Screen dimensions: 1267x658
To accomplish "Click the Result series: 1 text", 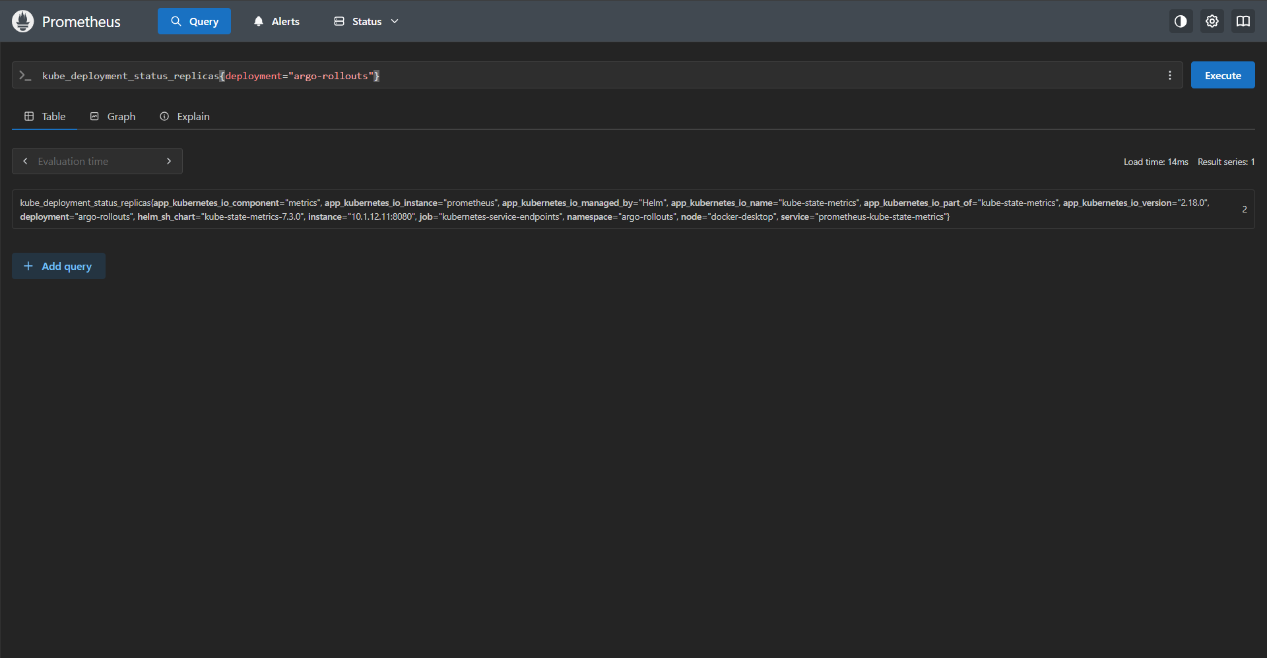I will pyautogui.click(x=1226, y=162).
